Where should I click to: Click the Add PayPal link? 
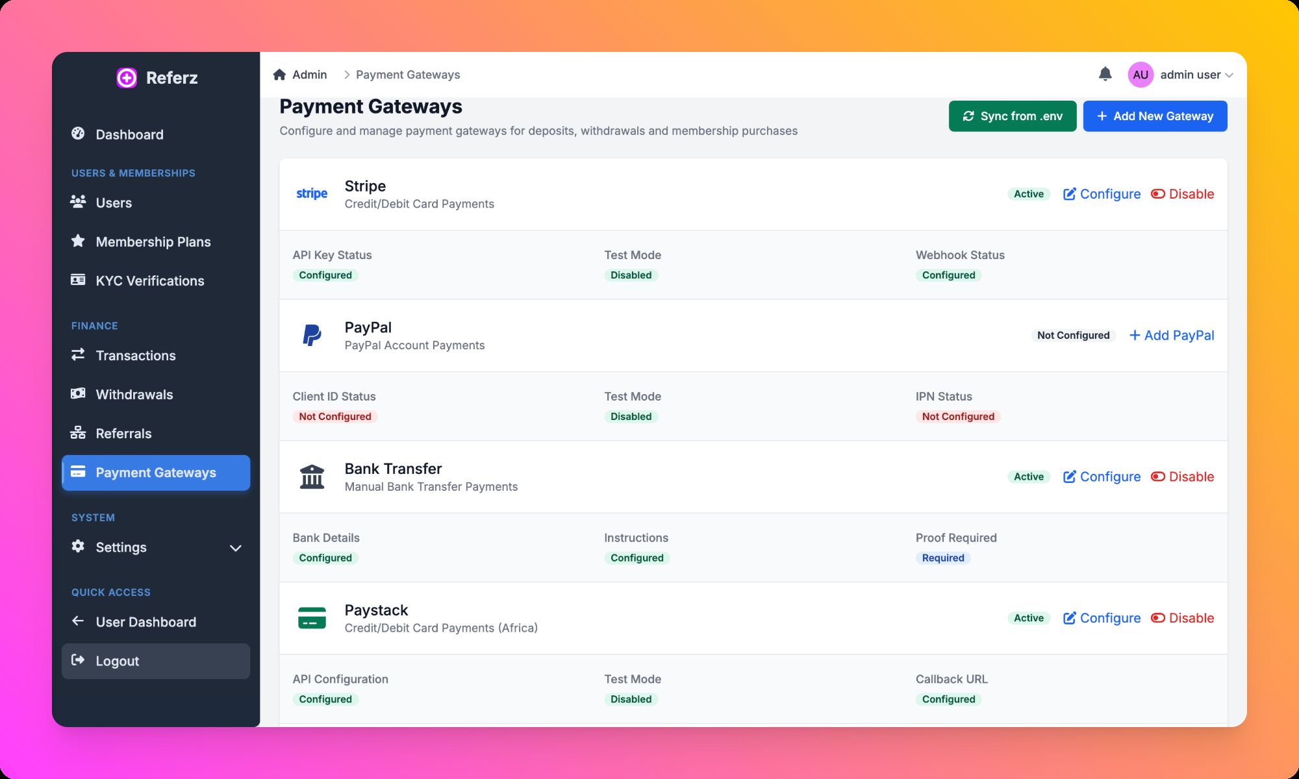[x=1172, y=336]
